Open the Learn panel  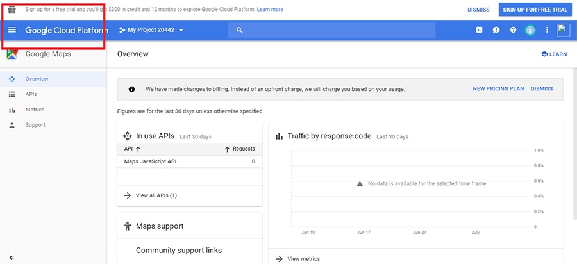[x=554, y=54]
